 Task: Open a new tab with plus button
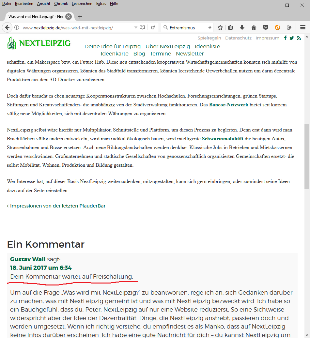[80, 17]
